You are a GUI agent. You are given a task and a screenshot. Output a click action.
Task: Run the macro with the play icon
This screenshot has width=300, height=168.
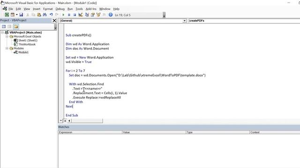(x=63, y=14)
